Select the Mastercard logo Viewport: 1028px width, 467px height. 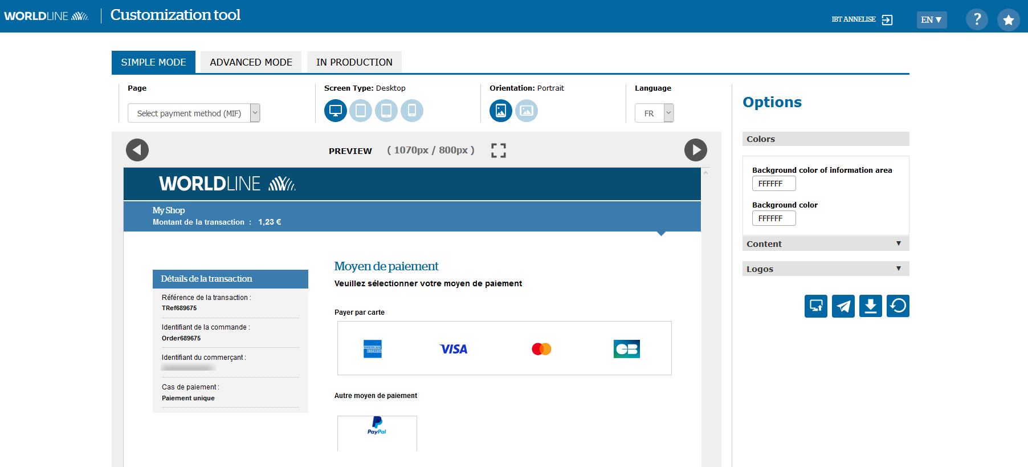point(541,349)
